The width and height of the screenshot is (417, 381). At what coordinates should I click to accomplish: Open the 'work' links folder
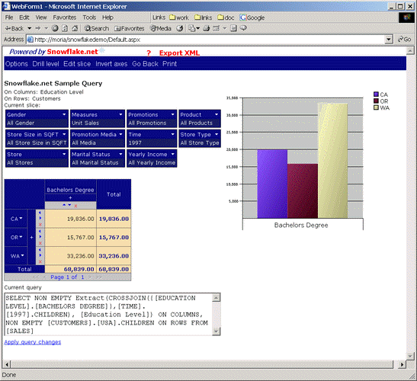pyautogui.click(x=179, y=18)
